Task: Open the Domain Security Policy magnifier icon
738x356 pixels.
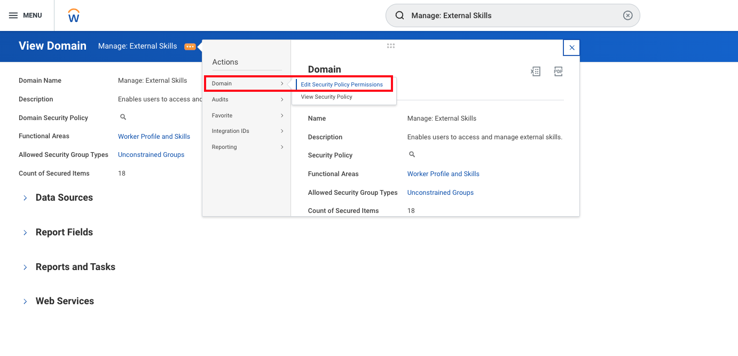Action: (x=123, y=117)
